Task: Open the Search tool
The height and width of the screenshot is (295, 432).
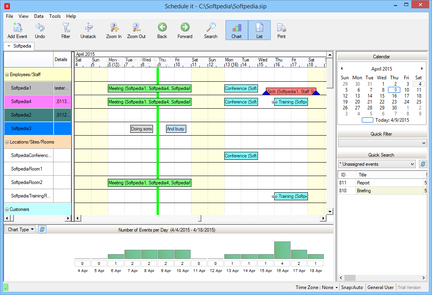Action: 210,30
